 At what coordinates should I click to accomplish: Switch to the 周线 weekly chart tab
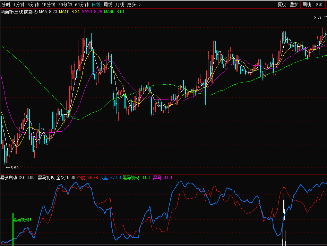pyautogui.click(x=108, y=4)
